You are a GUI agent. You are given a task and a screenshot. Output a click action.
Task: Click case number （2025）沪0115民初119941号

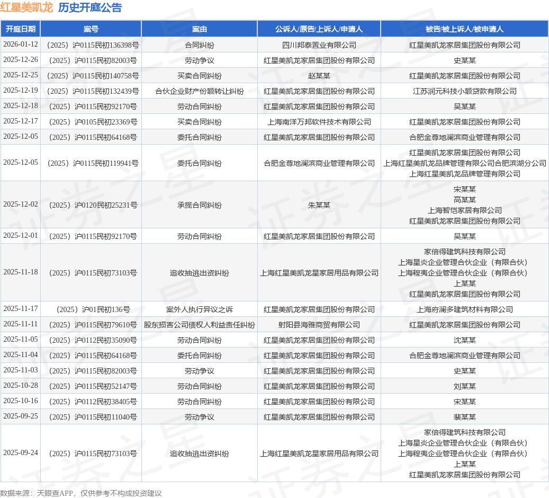91,163
